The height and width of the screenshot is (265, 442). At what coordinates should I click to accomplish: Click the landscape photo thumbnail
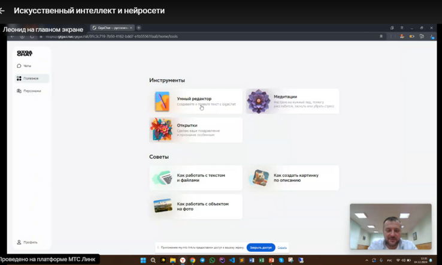pos(163,206)
